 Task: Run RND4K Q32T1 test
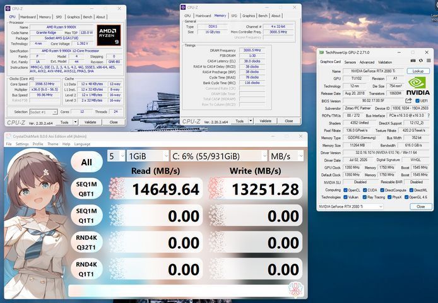click(x=86, y=242)
